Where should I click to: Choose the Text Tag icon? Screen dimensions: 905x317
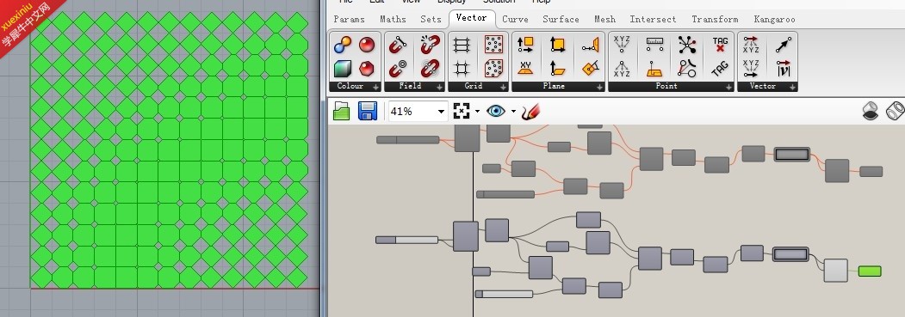[x=720, y=45]
